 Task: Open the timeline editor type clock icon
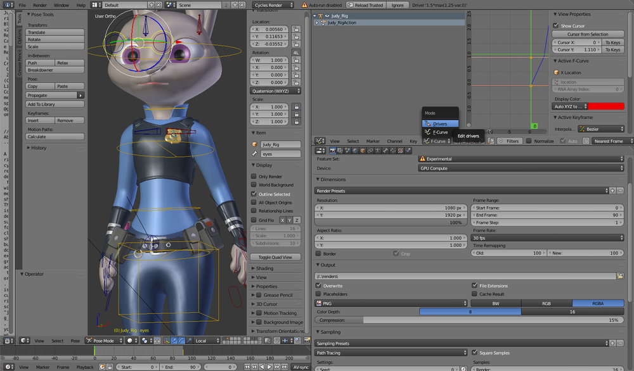(x=8, y=367)
